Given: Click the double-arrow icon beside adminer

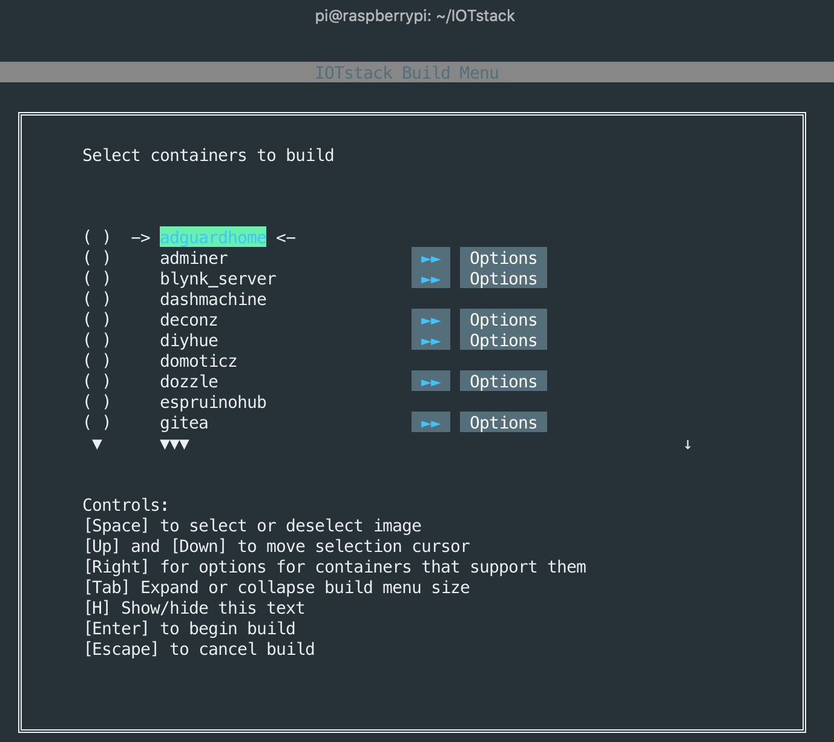Looking at the screenshot, I should pyautogui.click(x=430, y=258).
